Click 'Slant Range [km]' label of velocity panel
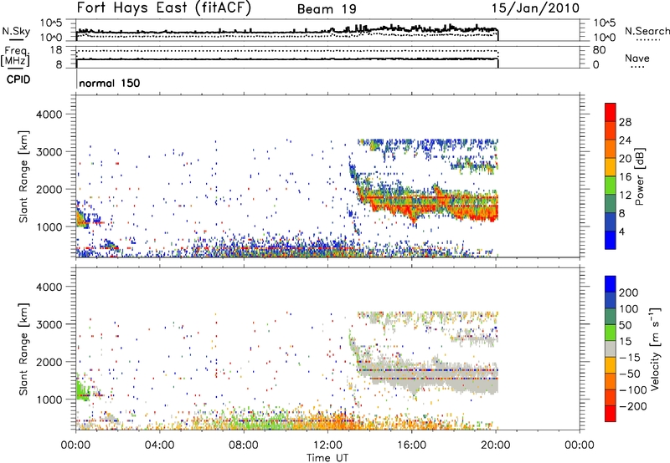This screenshot has width=670, height=463. click(23, 349)
